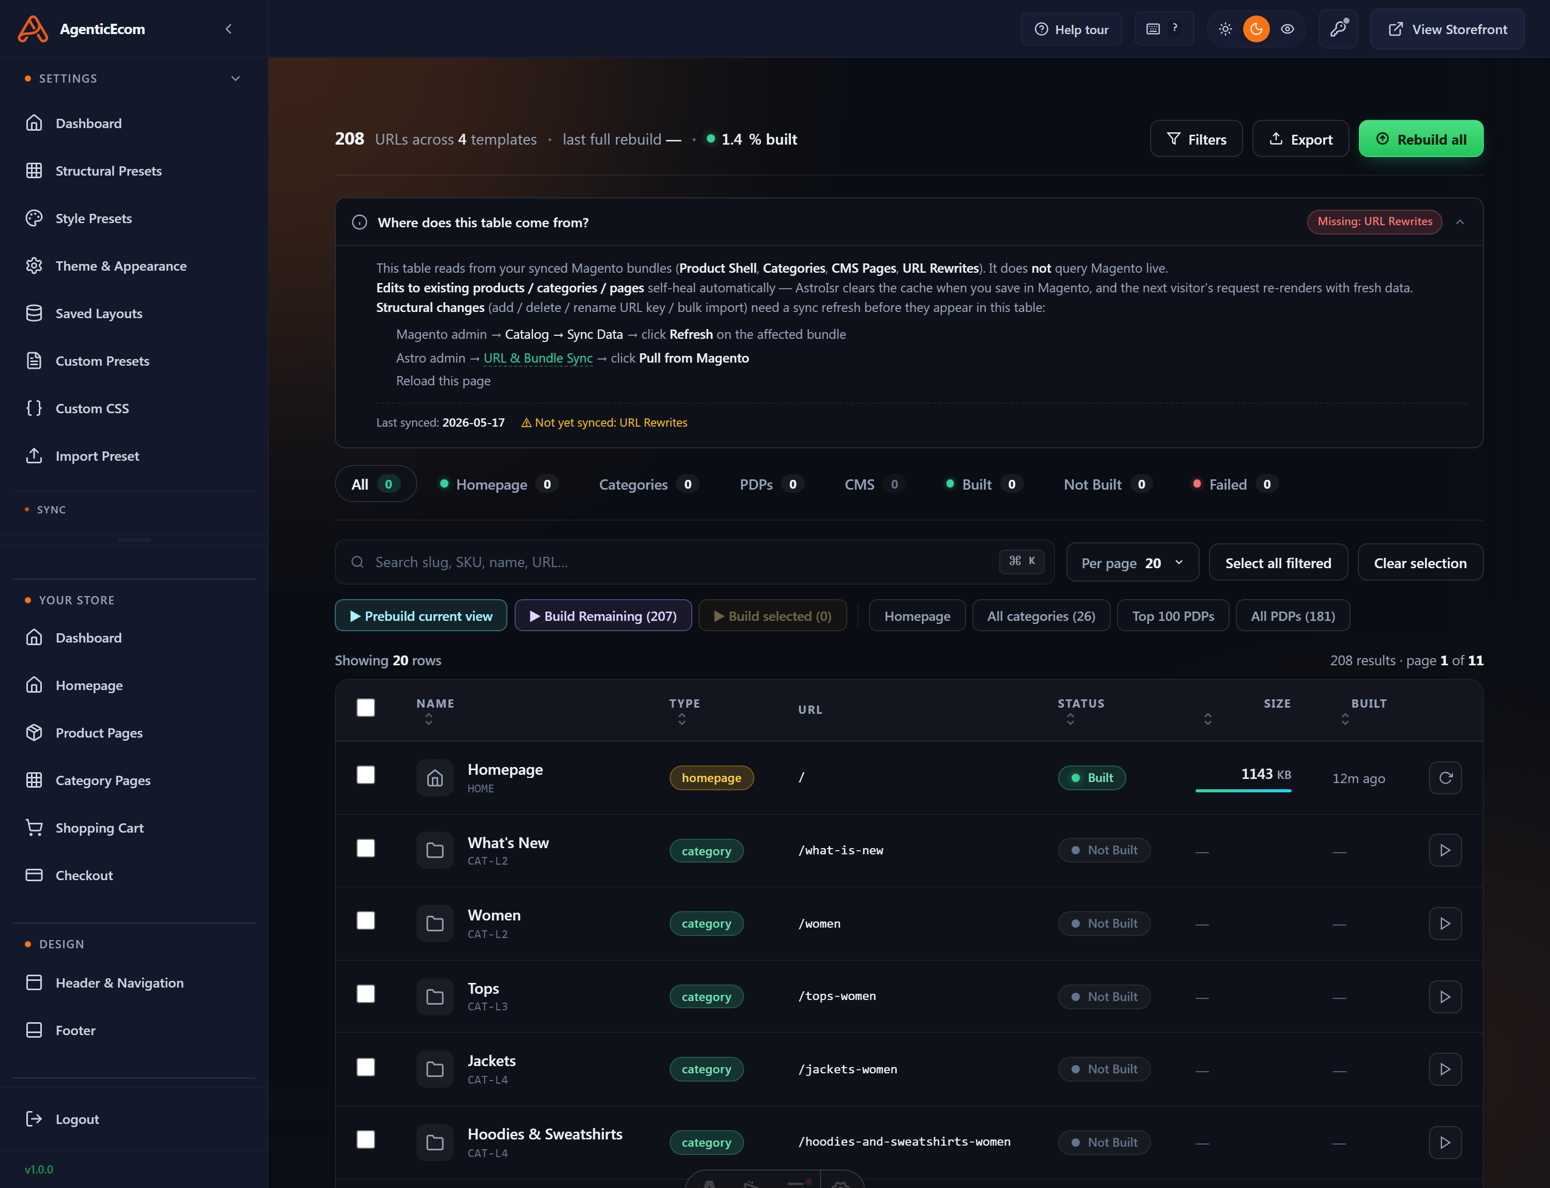Check the Homepage row checkbox

click(366, 775)
